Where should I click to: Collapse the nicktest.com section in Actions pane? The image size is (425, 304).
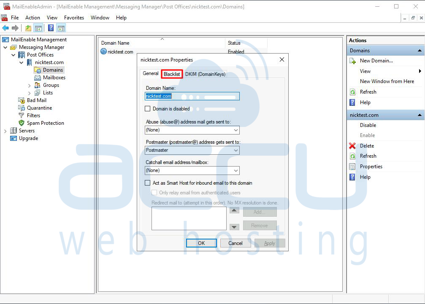pyautogui.click(x=420, y=115)
